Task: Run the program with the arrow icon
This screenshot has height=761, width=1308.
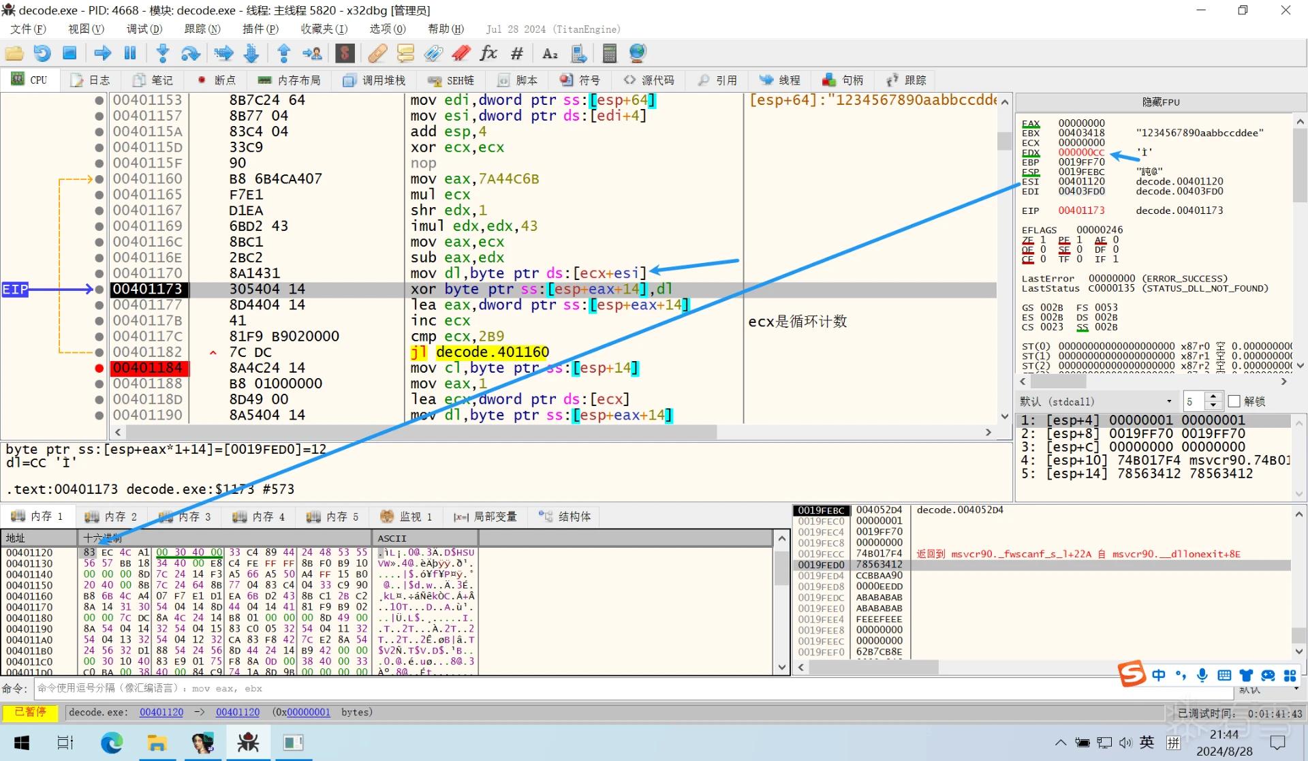Action: coord(103,53)
